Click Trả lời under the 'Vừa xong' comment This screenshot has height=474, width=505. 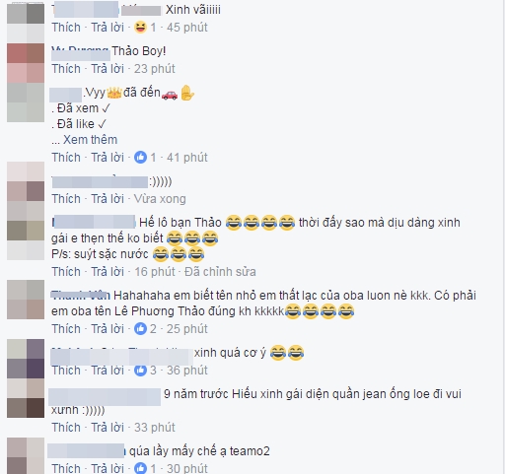pos(108,199)
